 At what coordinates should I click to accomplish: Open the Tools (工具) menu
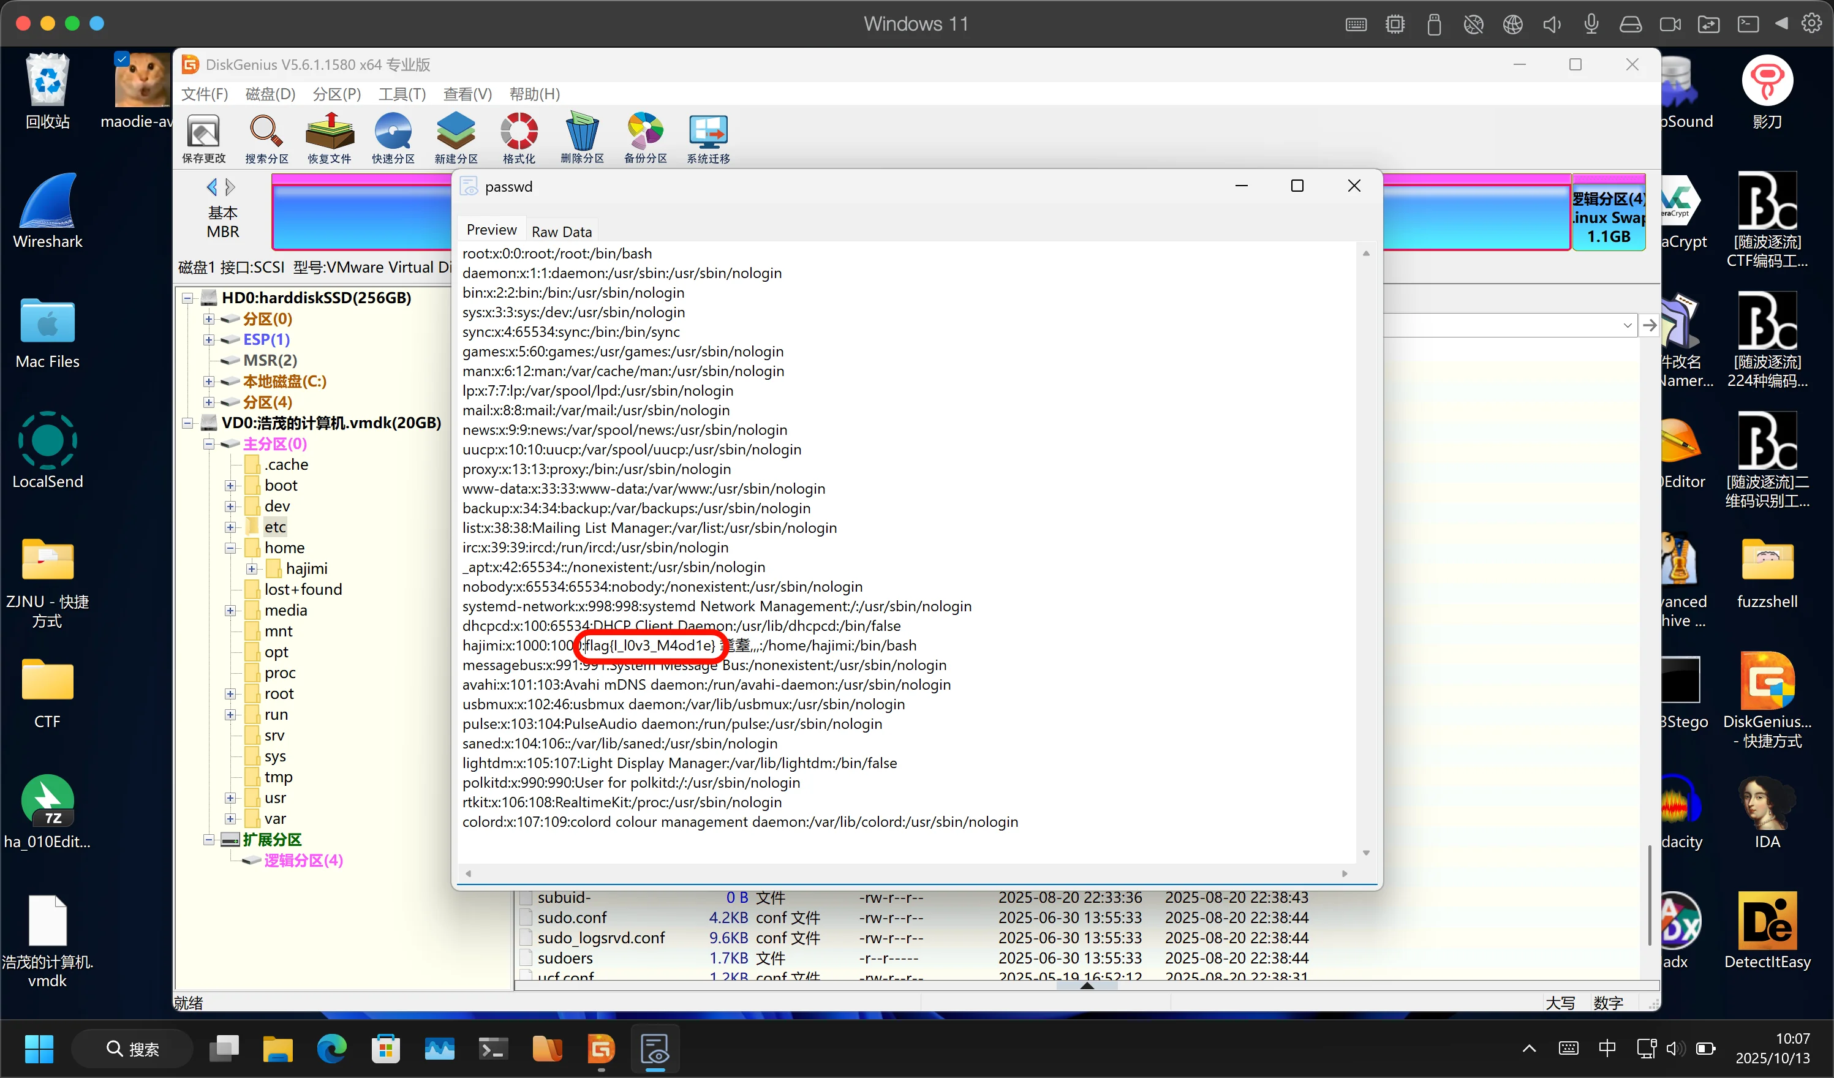pos(402,94)
